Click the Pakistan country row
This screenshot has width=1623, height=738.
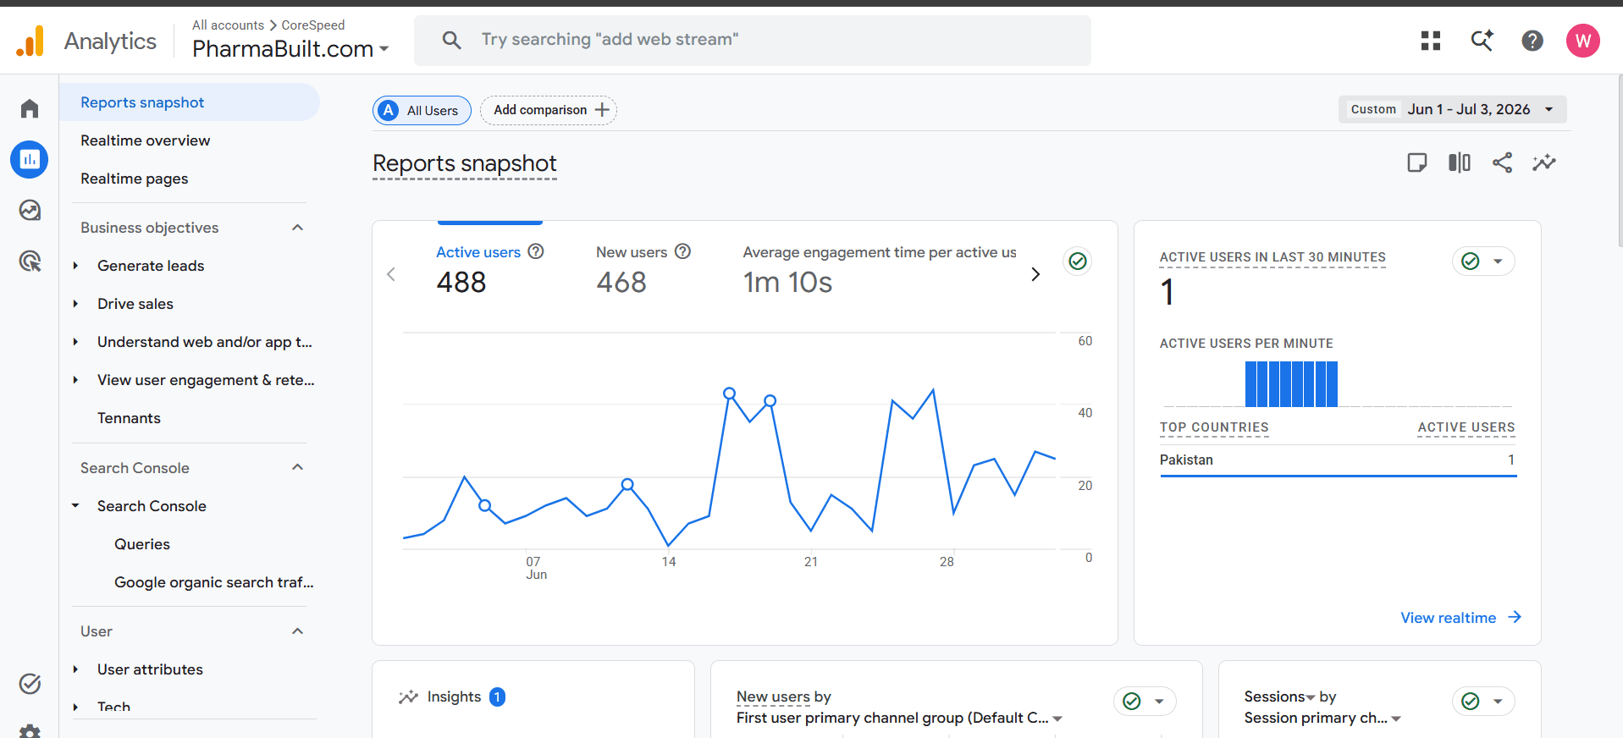click(1338, 460)
